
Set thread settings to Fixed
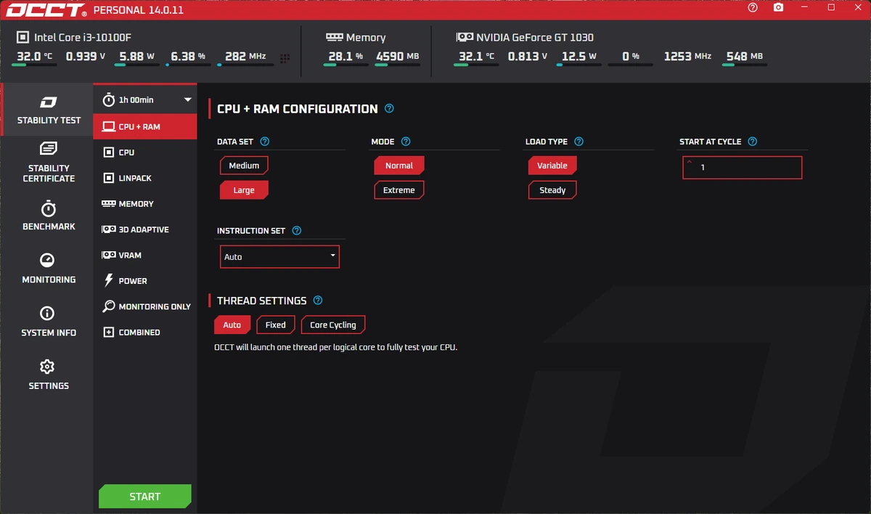(276, 325)
